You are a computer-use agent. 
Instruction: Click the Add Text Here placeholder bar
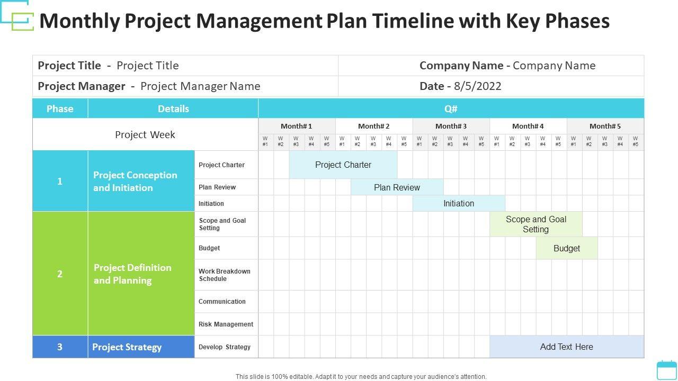(566, 347)
